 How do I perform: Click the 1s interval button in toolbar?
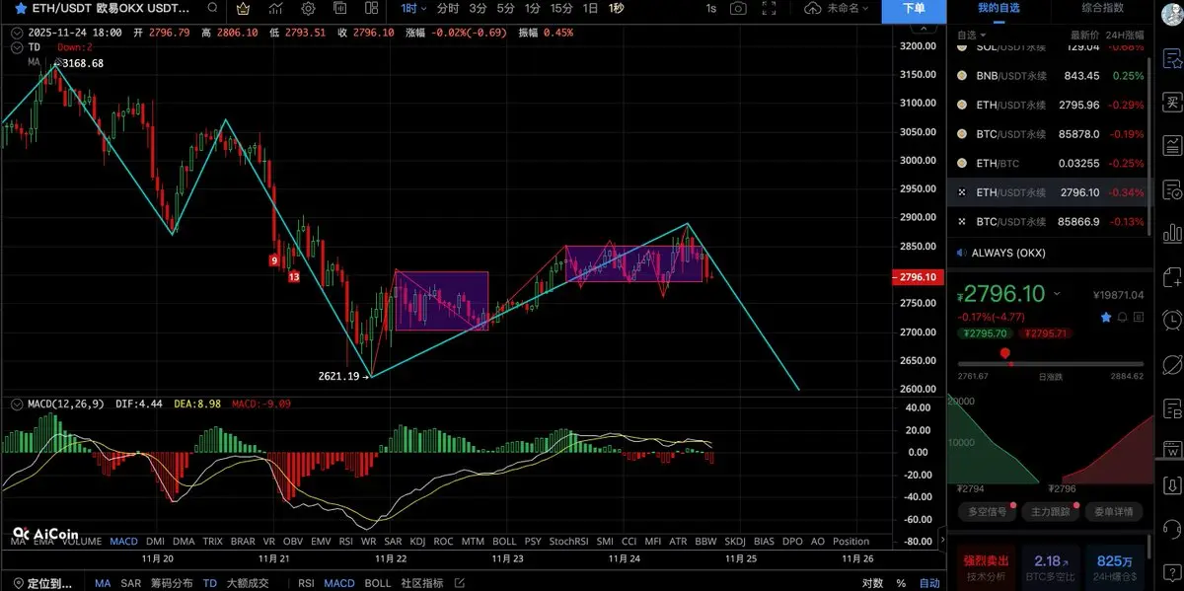tap(710, 8)
